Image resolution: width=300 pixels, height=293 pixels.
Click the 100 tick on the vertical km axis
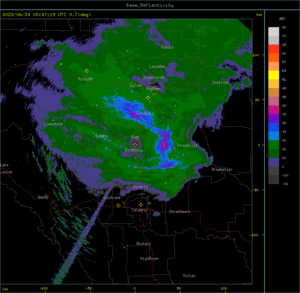pos(255,55)
